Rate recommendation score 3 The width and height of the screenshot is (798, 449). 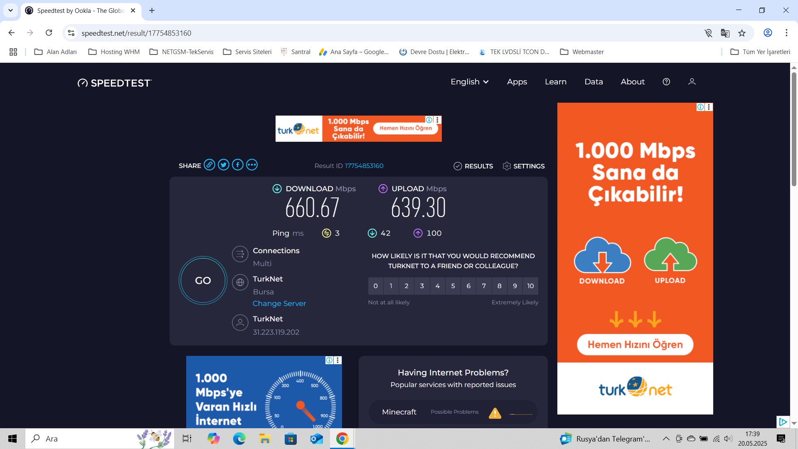point(422,286)
